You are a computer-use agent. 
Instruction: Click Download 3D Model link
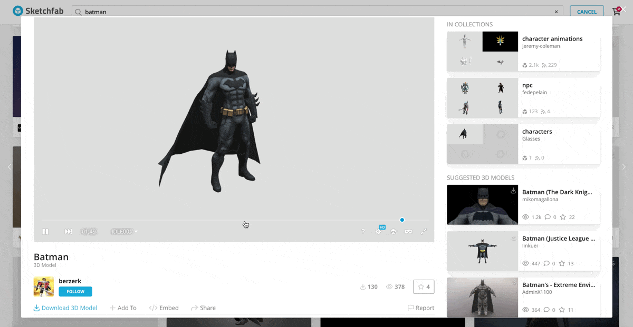(65, 308)
